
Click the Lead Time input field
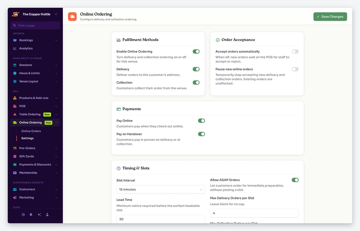tap(161, 219)
